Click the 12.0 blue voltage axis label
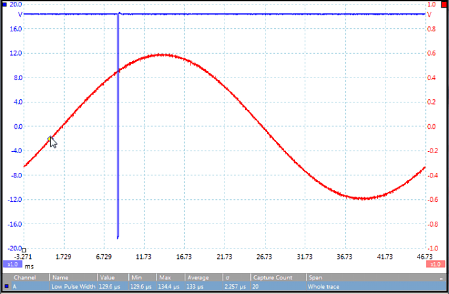Screen dimensions: 449x294 tap(16, 53)
